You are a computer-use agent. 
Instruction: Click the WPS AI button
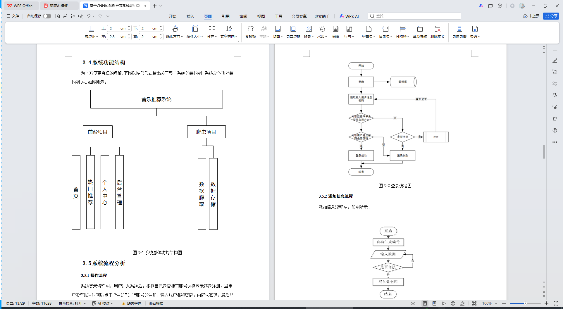click(x=349, y=16)
